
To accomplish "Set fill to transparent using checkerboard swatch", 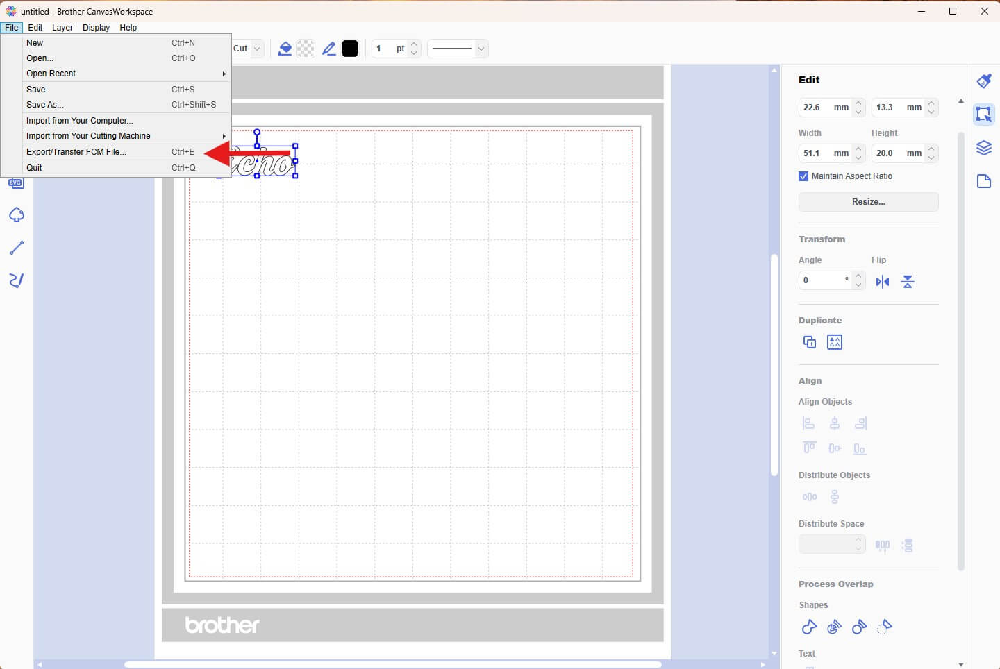I will coord(306,49).
